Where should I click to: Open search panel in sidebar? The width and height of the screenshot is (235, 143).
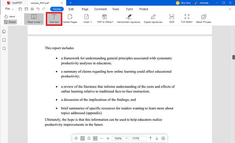tap(4, 48)
